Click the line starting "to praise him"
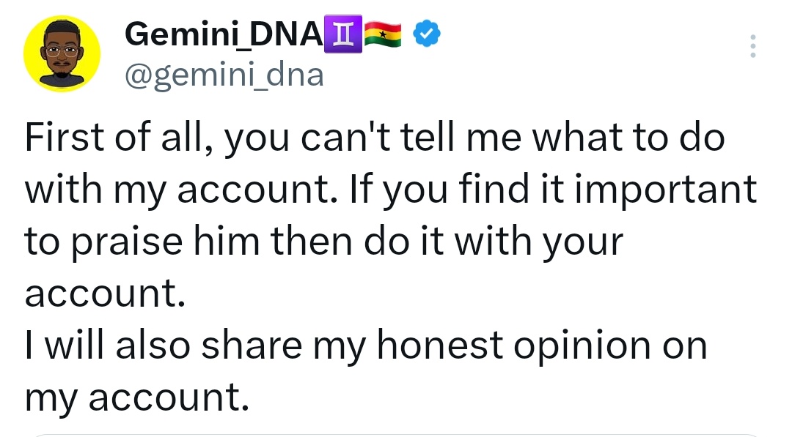 323,242
